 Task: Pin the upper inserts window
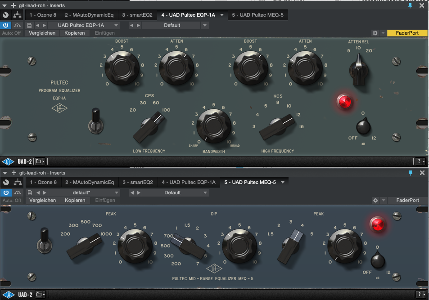coord(410,5)
